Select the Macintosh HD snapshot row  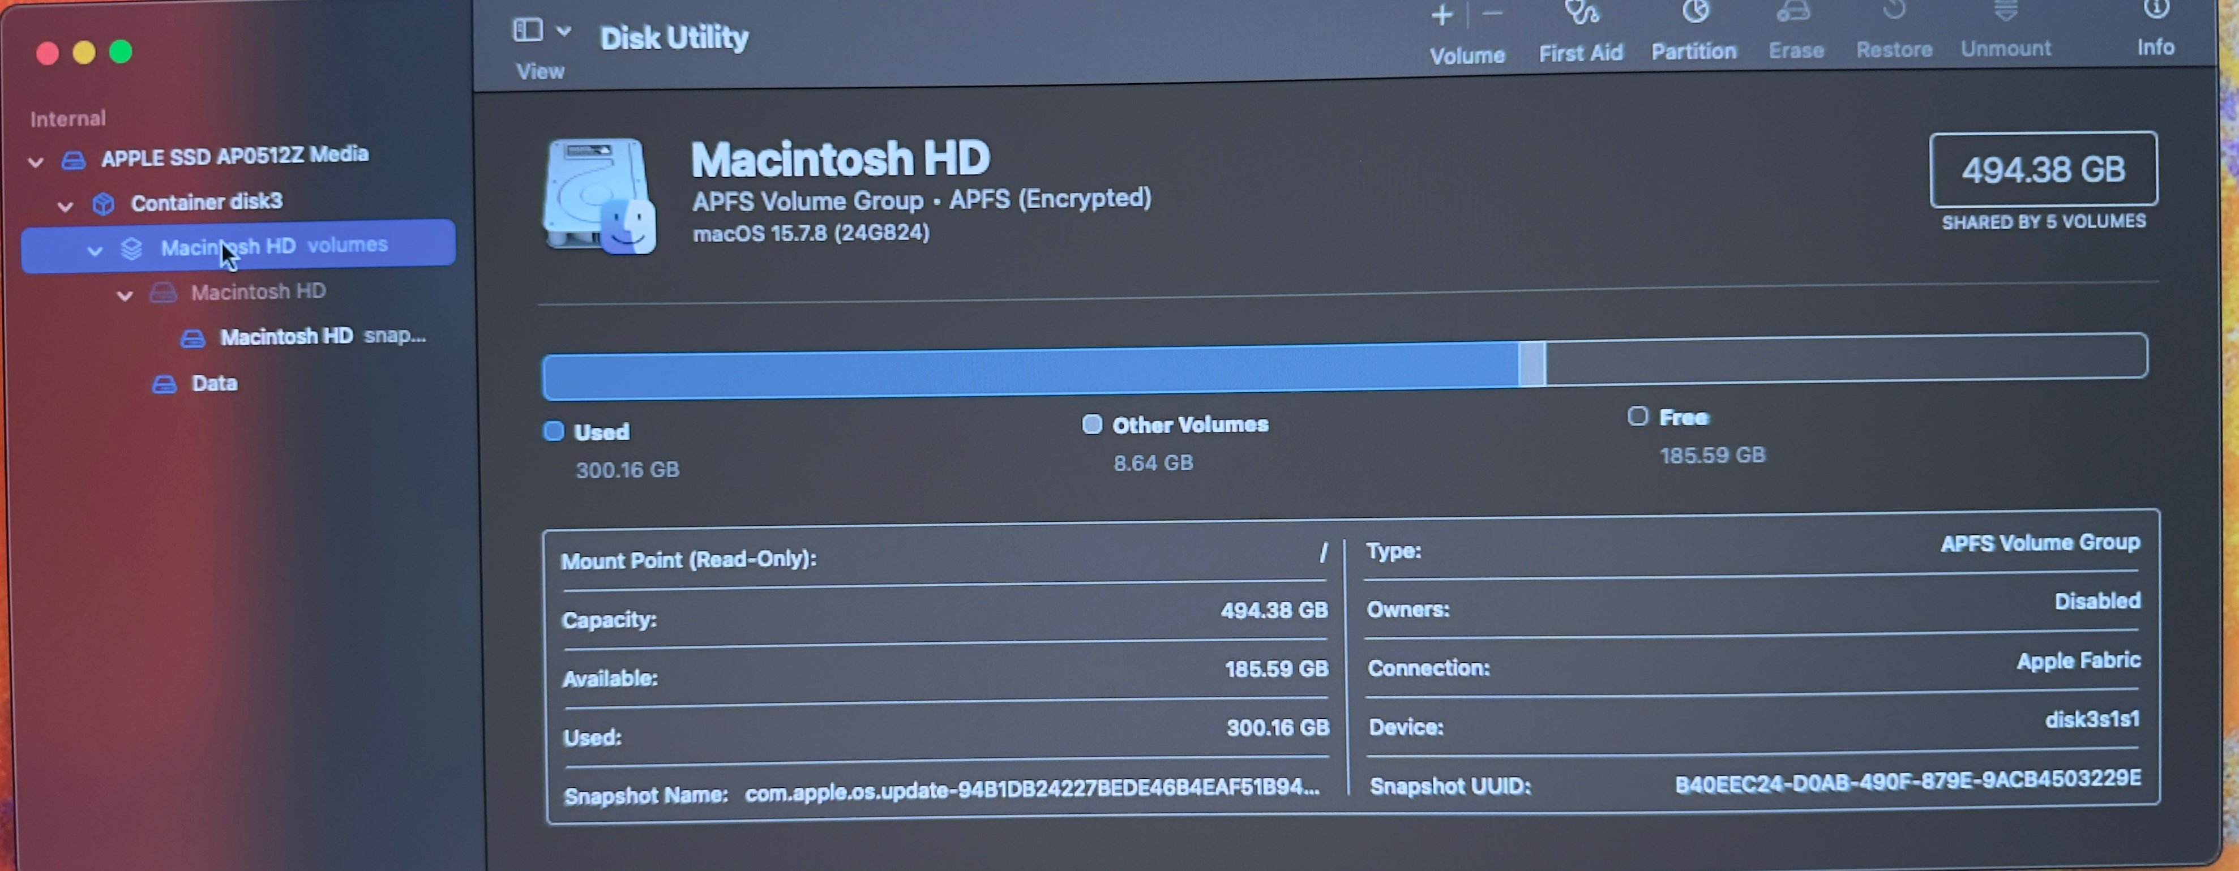[x=323, y=336]
